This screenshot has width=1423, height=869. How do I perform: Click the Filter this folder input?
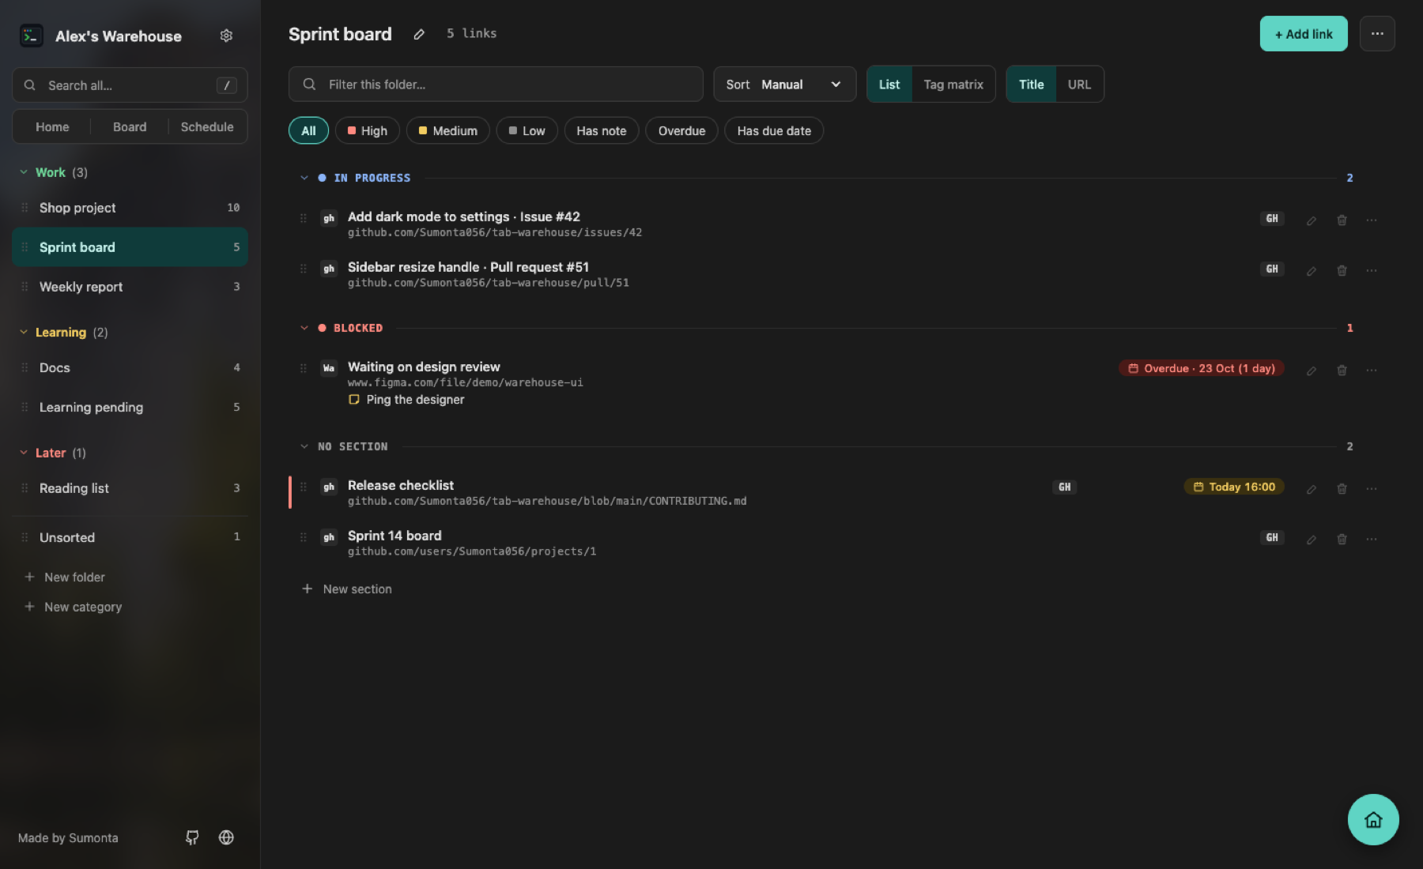[x=496, y=85]
